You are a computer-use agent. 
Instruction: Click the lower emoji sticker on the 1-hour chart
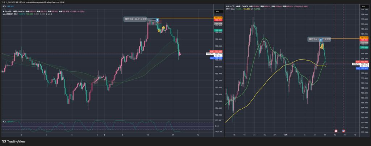[x=159, y=31]
